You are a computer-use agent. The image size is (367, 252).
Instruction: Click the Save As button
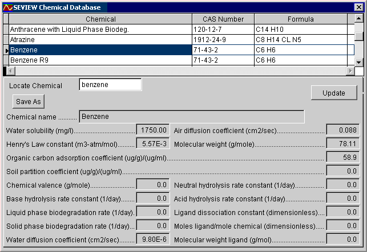pyautogui.click(x=29, y=101)
